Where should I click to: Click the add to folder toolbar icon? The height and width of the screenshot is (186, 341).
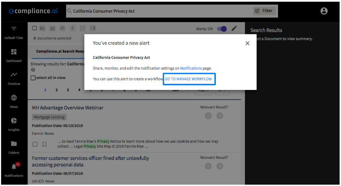[42, 28]
